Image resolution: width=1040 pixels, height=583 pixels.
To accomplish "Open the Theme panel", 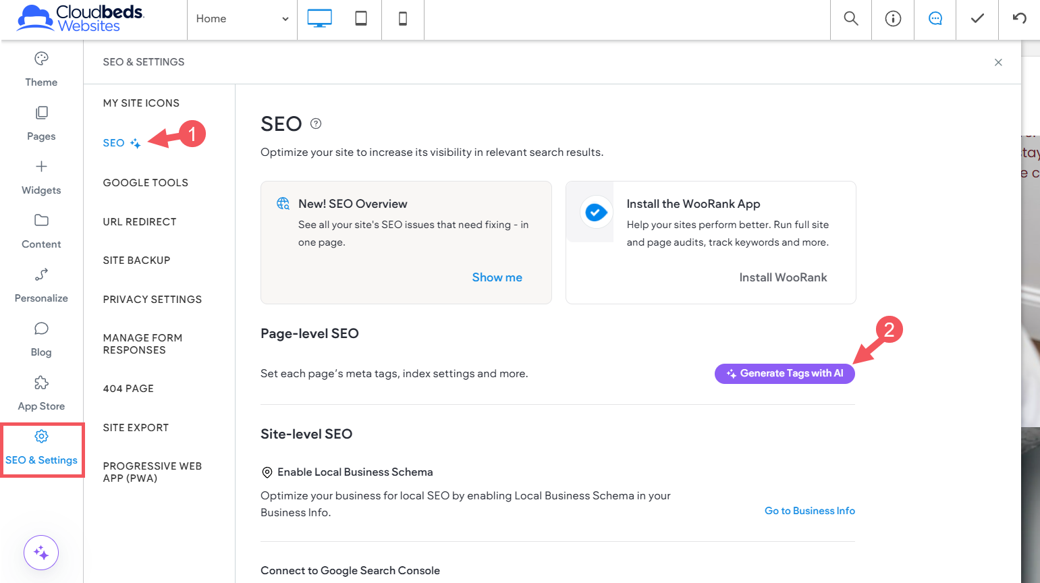I will pyautogui.click(x=41, y=69).
